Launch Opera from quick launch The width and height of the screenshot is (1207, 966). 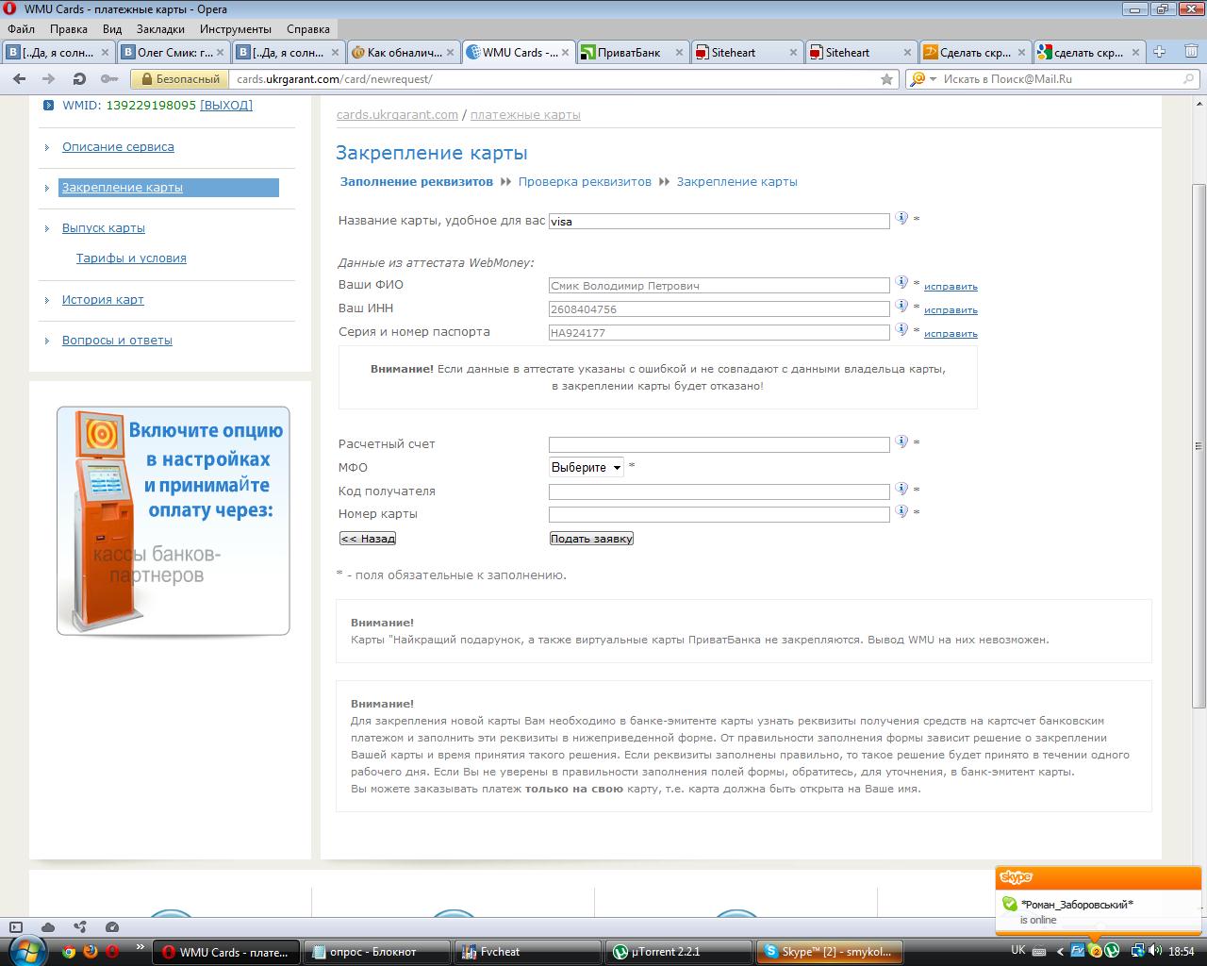pos(113,951)
